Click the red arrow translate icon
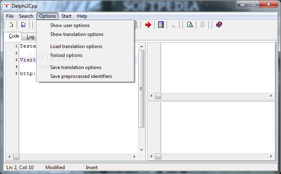This screenshot has height=174, width=281. (x=148, y=25)
